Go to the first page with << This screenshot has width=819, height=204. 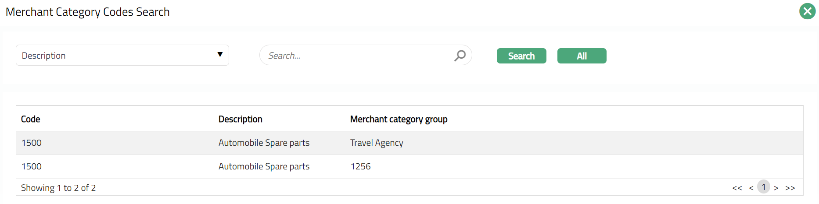(x=737, y=188)
